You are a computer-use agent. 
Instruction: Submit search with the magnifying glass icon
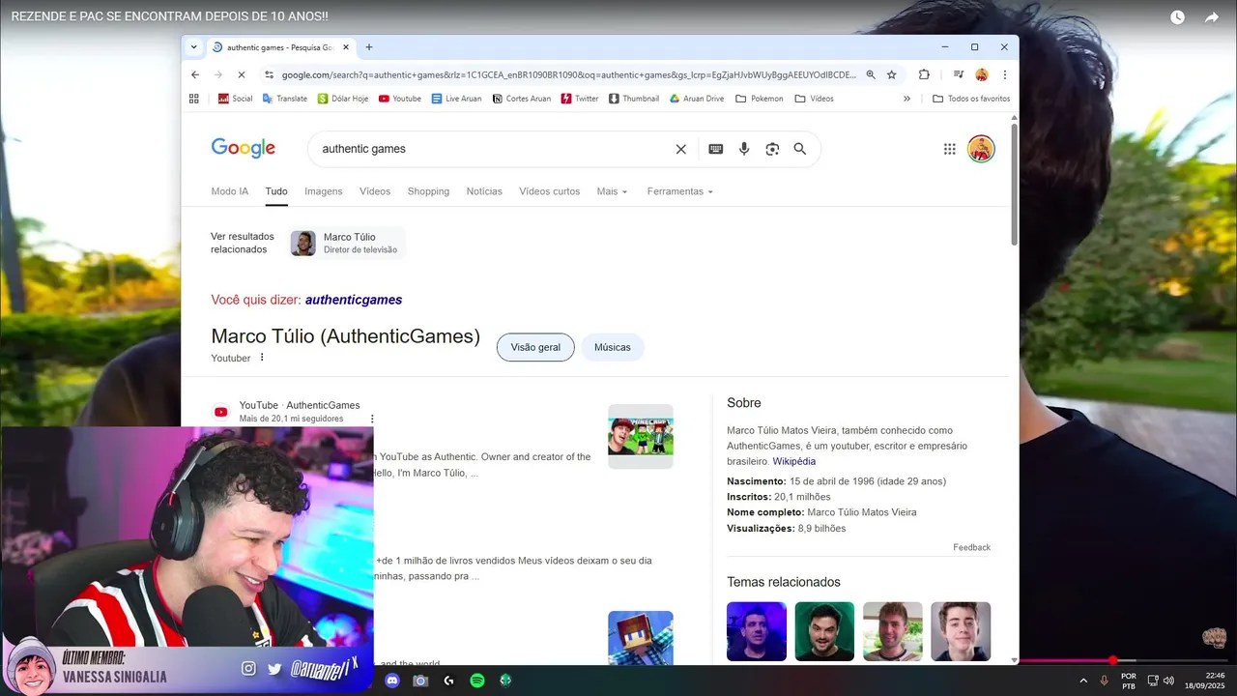[800, 149]
